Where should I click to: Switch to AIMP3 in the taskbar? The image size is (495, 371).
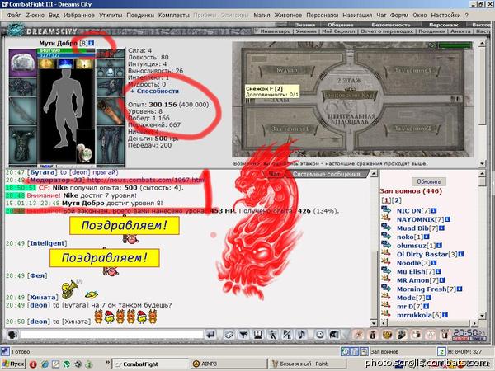(x=228, y=364)
